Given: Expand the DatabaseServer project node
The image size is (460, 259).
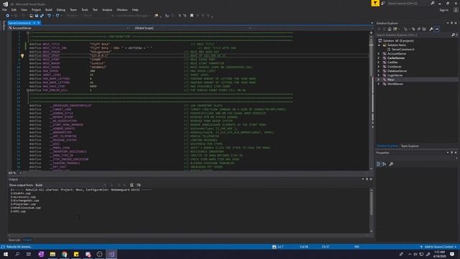Looking at the screenshot, I should (x=379, y=71).
